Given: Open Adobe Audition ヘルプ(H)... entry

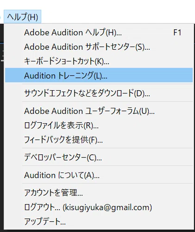Looking at the screenshot, I should (x=99, y=33).
